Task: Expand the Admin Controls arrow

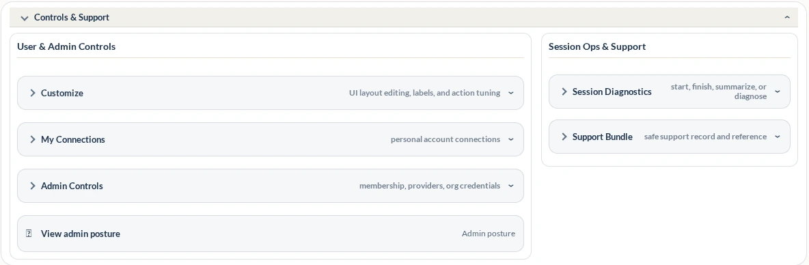Action: pos(33,186)
